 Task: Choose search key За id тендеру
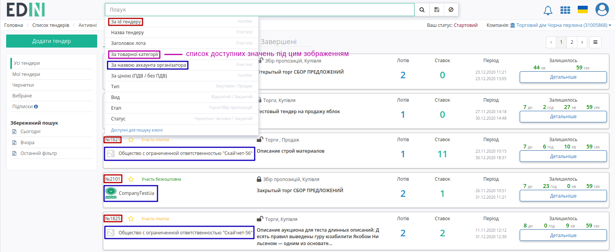(182, 21)
